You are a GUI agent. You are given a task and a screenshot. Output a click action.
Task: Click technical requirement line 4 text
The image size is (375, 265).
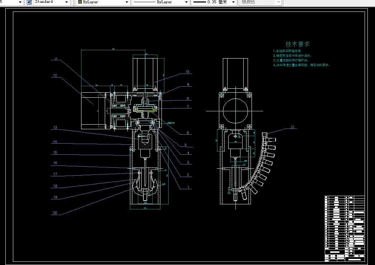301,65
